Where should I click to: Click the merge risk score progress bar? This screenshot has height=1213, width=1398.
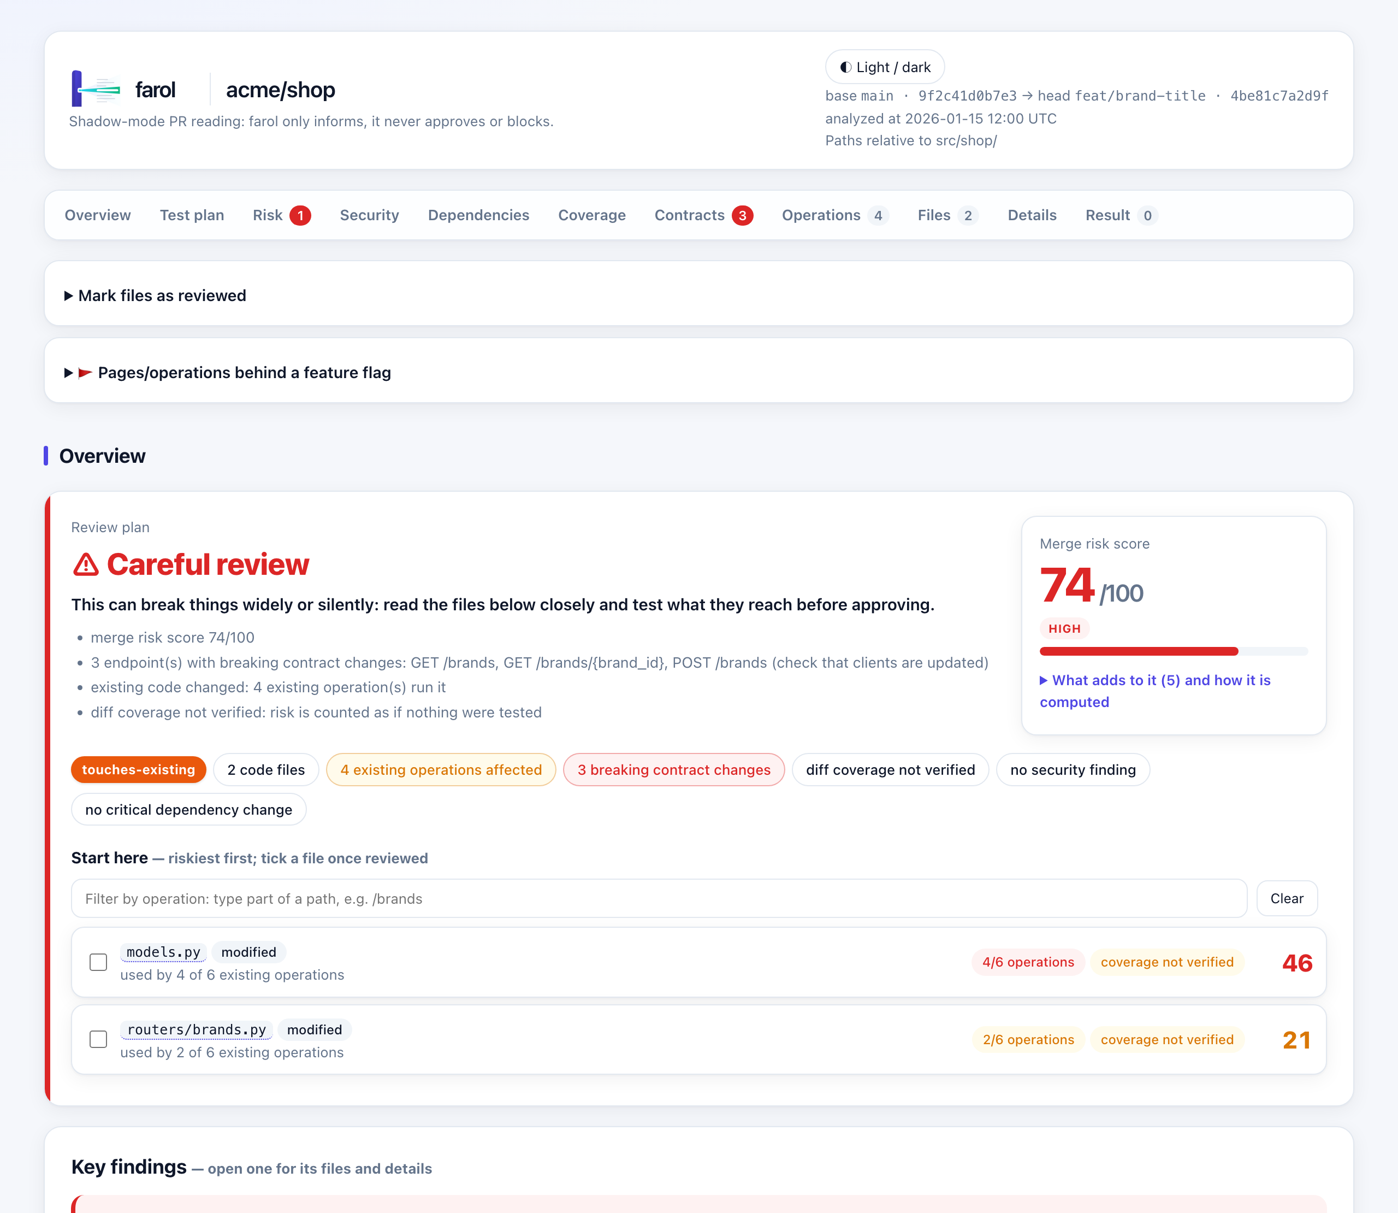(x=1174, y=651)
